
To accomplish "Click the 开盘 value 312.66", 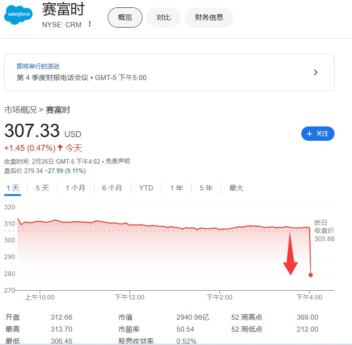I will pos(61,317).
